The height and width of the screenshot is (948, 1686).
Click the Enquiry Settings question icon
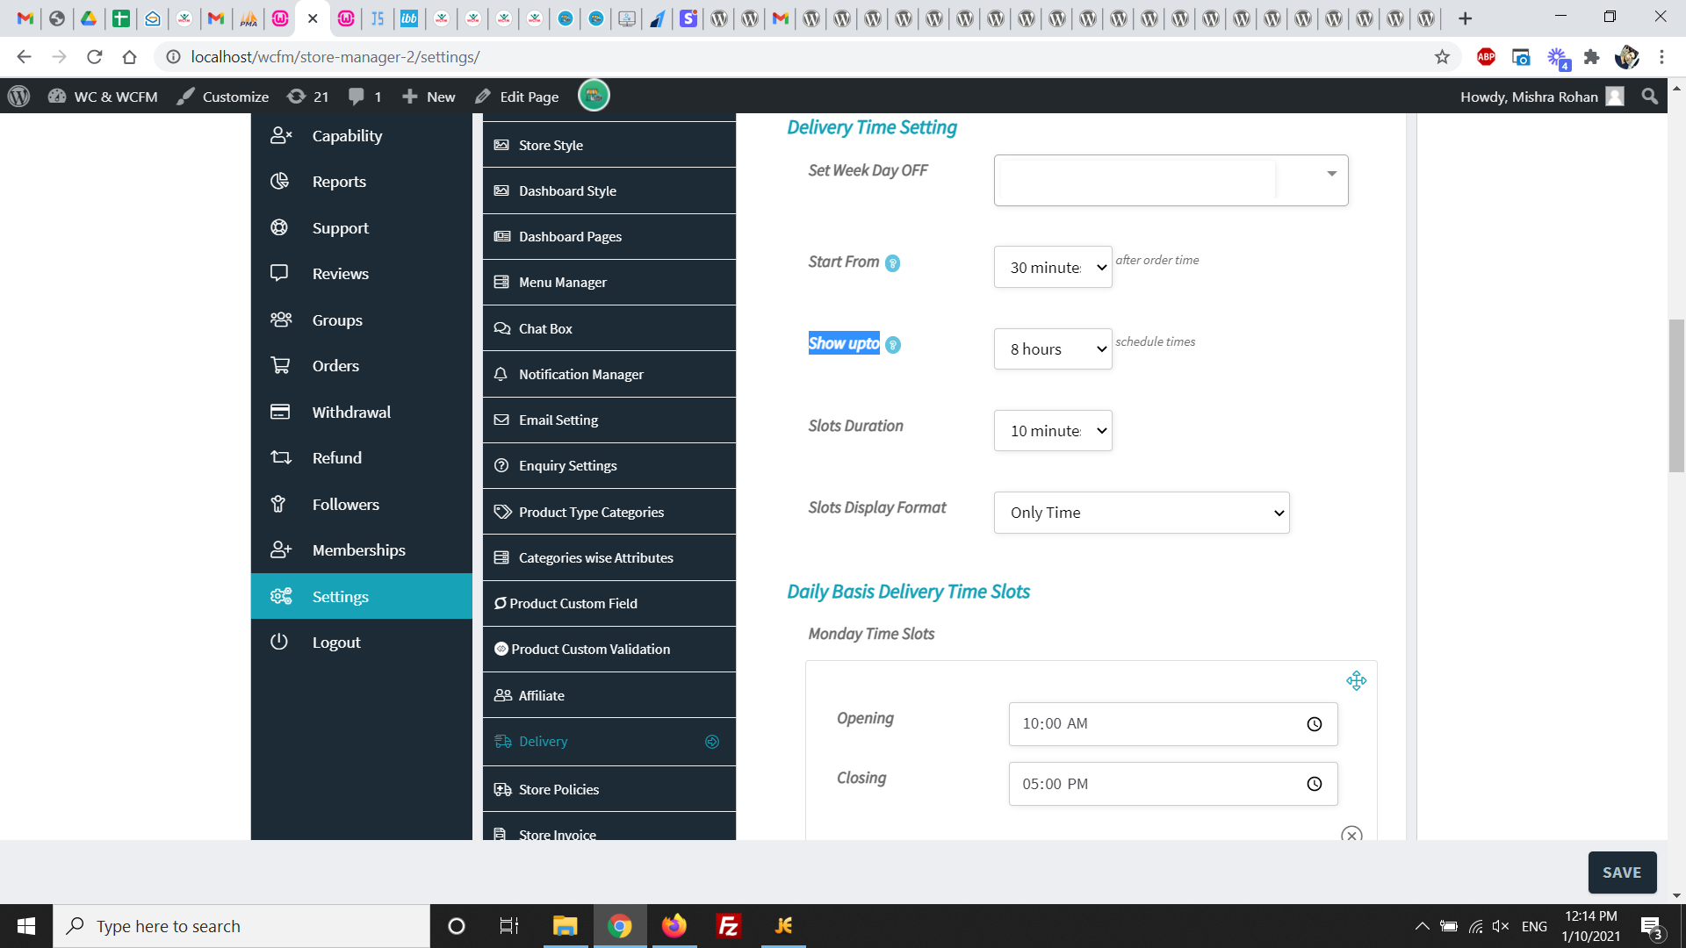pos(501,465)
